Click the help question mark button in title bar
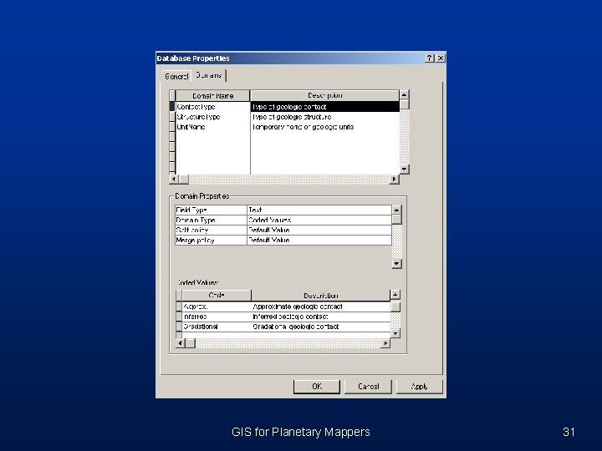 (x=430, y=58)
